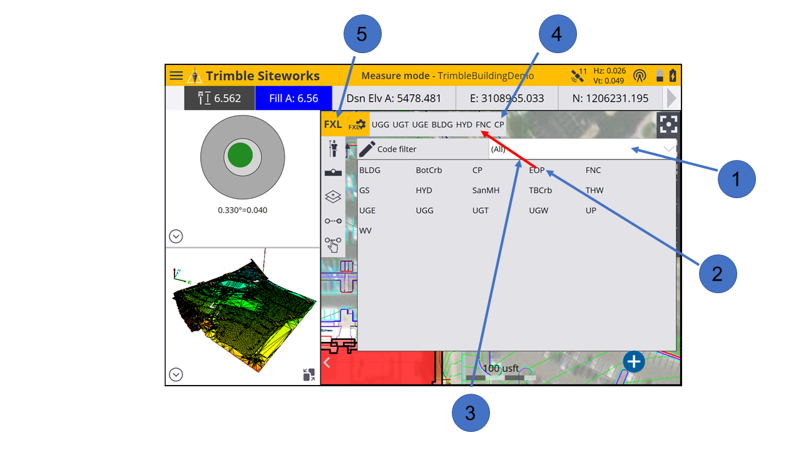This screenshot has height=450, width=801.
Task: Choose BotCrb in the code list
Action: pyautogui.click(x=429, y=170)
